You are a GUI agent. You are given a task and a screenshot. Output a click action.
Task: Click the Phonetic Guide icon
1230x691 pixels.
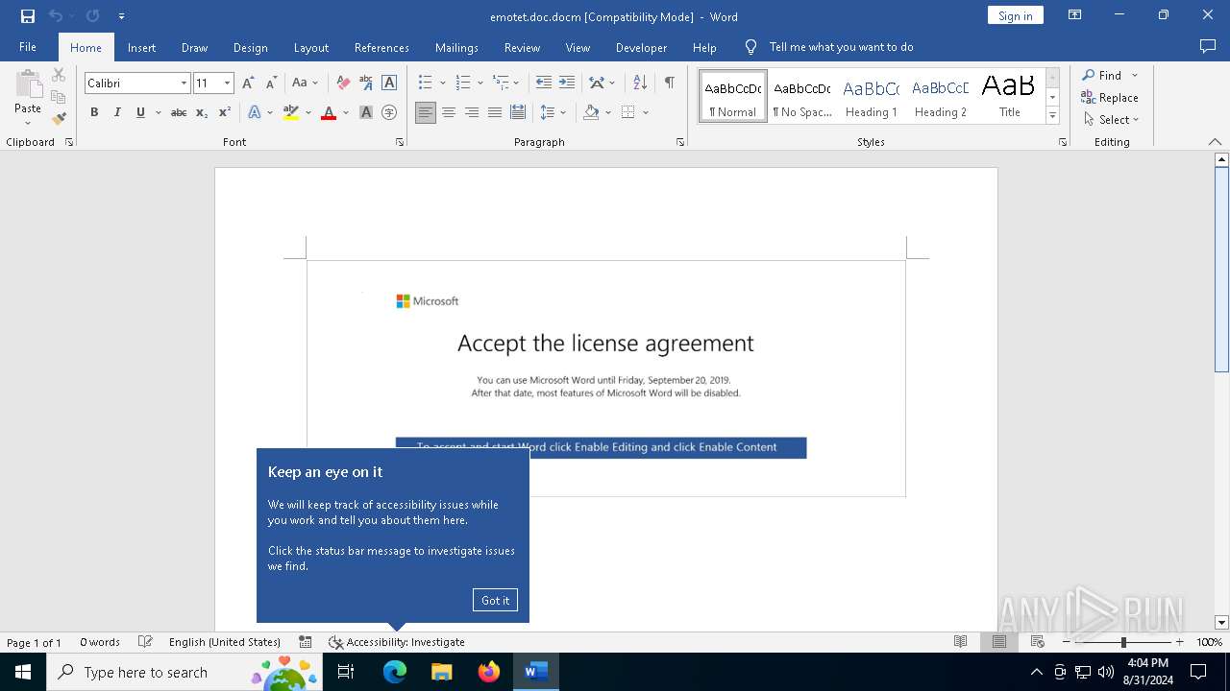(x=366, y=83)
